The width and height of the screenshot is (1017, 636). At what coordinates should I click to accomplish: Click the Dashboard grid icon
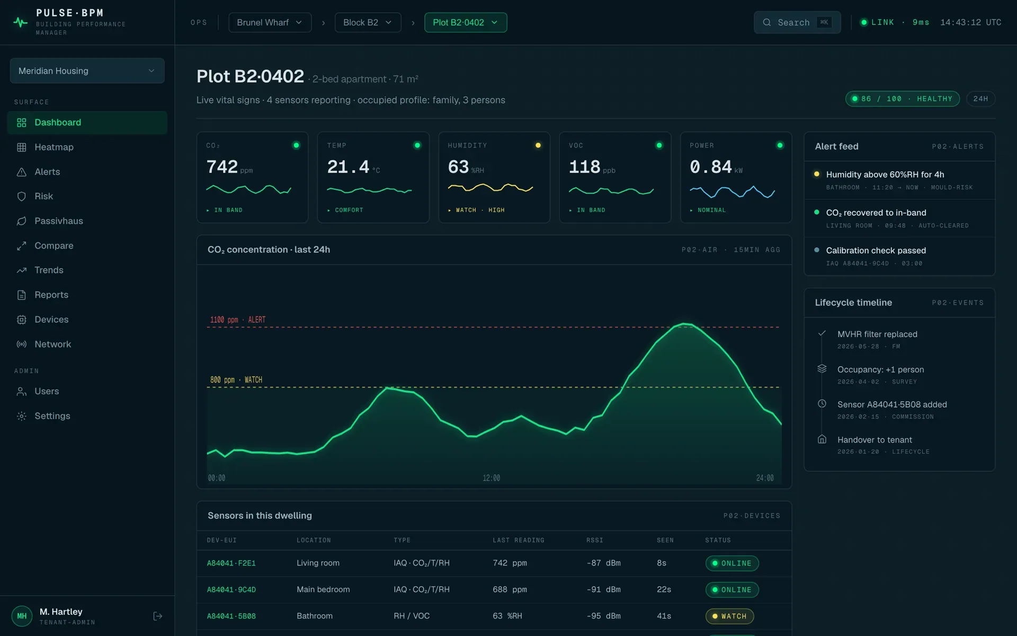[21, 122]
